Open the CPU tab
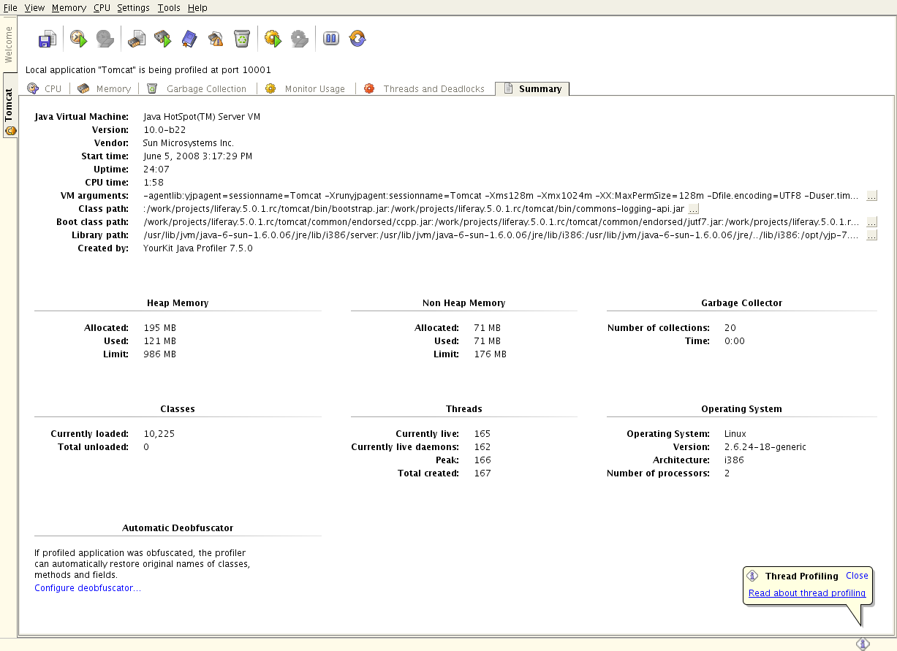The width and height of the screenshot is (897, 651). [x=45, y=88]
